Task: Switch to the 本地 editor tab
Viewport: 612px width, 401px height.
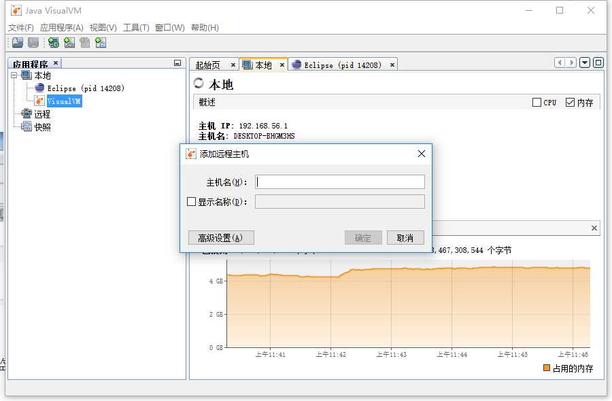Action: (x=263, y=65)
